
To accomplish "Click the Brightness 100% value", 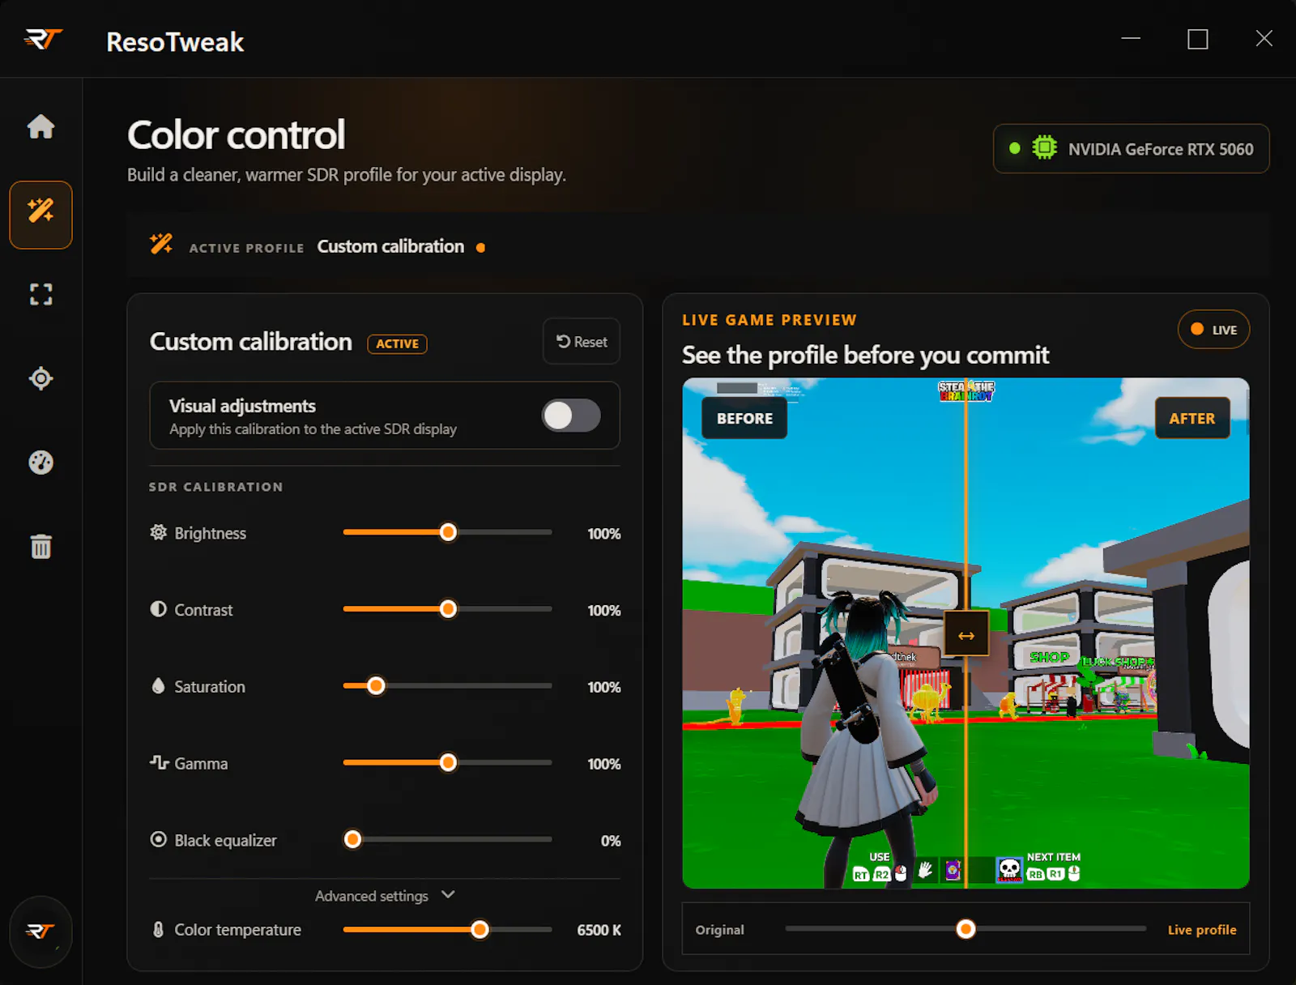I will pos(604,534).
